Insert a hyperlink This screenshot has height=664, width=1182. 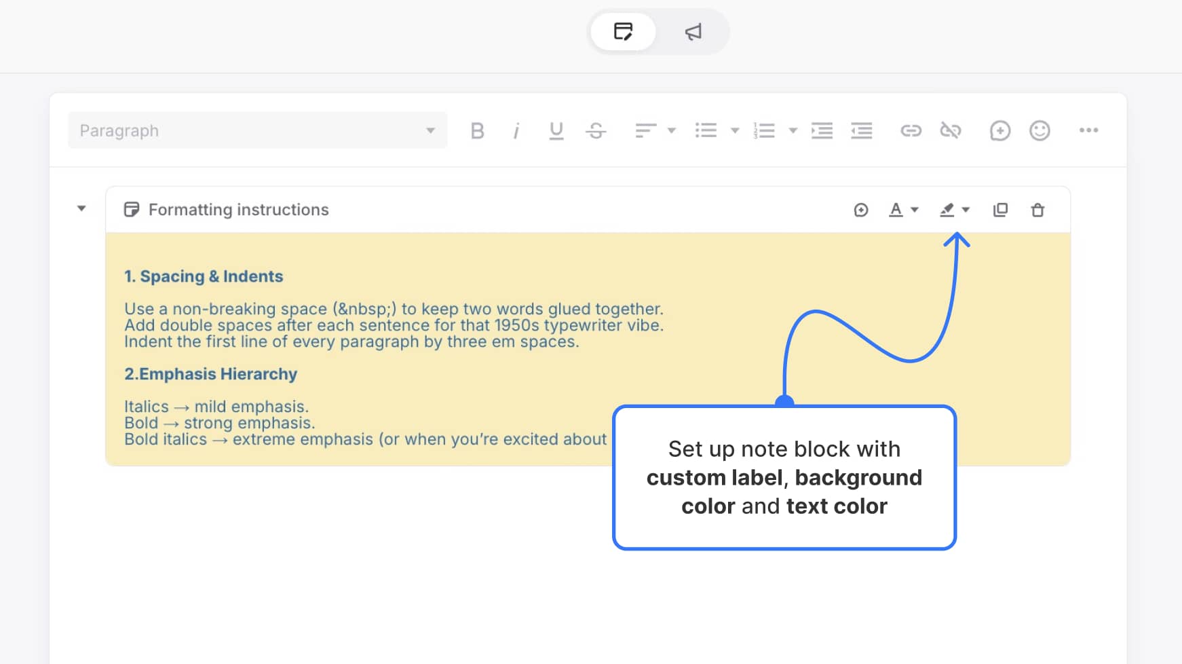(911, 130)
